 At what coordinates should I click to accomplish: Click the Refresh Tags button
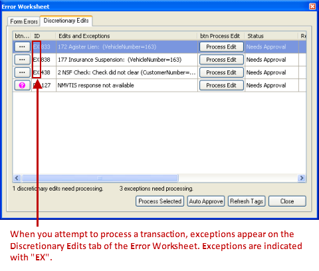tap(247, 201)
